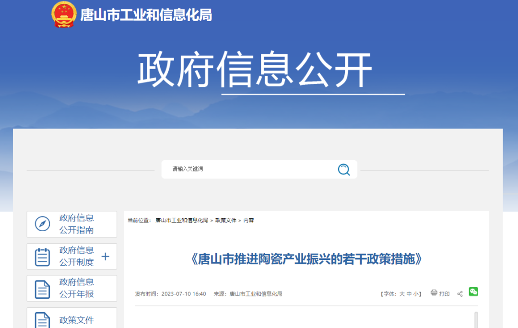Set font size to 中 (medium)
Screen dimensions: 518x328
coord(409,294)
